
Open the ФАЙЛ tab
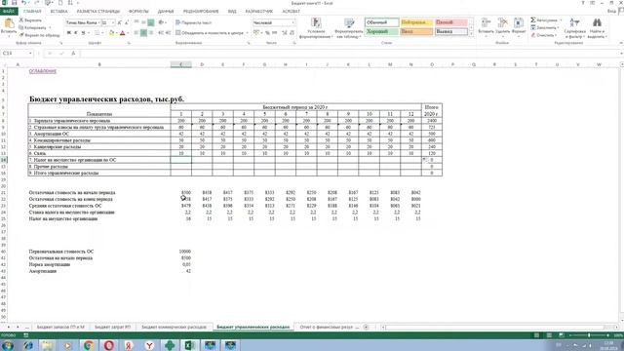9,12
